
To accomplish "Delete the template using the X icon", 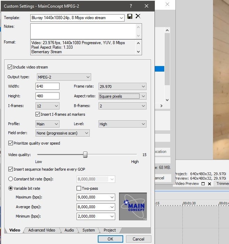I will coord(138,16).
